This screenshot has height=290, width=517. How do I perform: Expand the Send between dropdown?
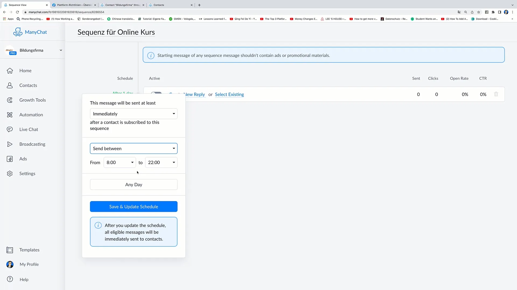(x=134, y=148)
